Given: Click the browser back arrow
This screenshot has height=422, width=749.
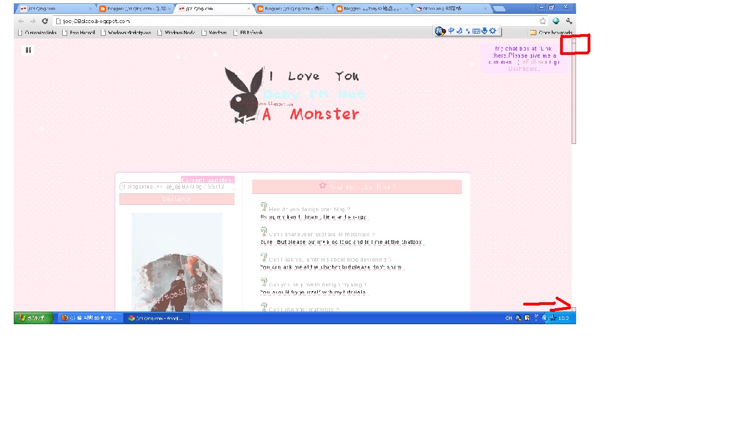Looking at the screenshot, I should pos(21,21).
